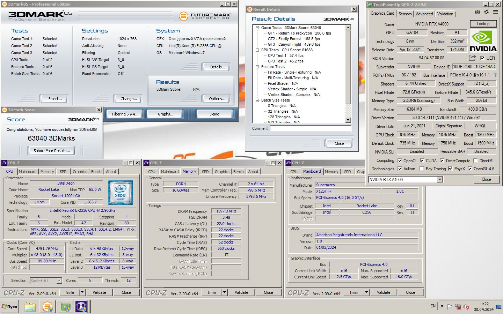Collapse the CPU Tests tree node
Image resolution: width=503 pixels, height=314 pixels.
click(257, 50)
